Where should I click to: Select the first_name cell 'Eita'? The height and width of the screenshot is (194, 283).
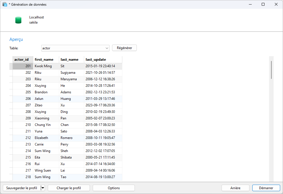tap(46, 157)
